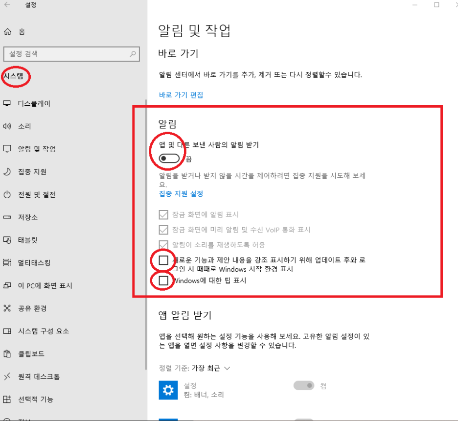This screenshot has width=458, height=421.
Task: Select 집중 지원 in the sidebar
Action: (32, 171)
